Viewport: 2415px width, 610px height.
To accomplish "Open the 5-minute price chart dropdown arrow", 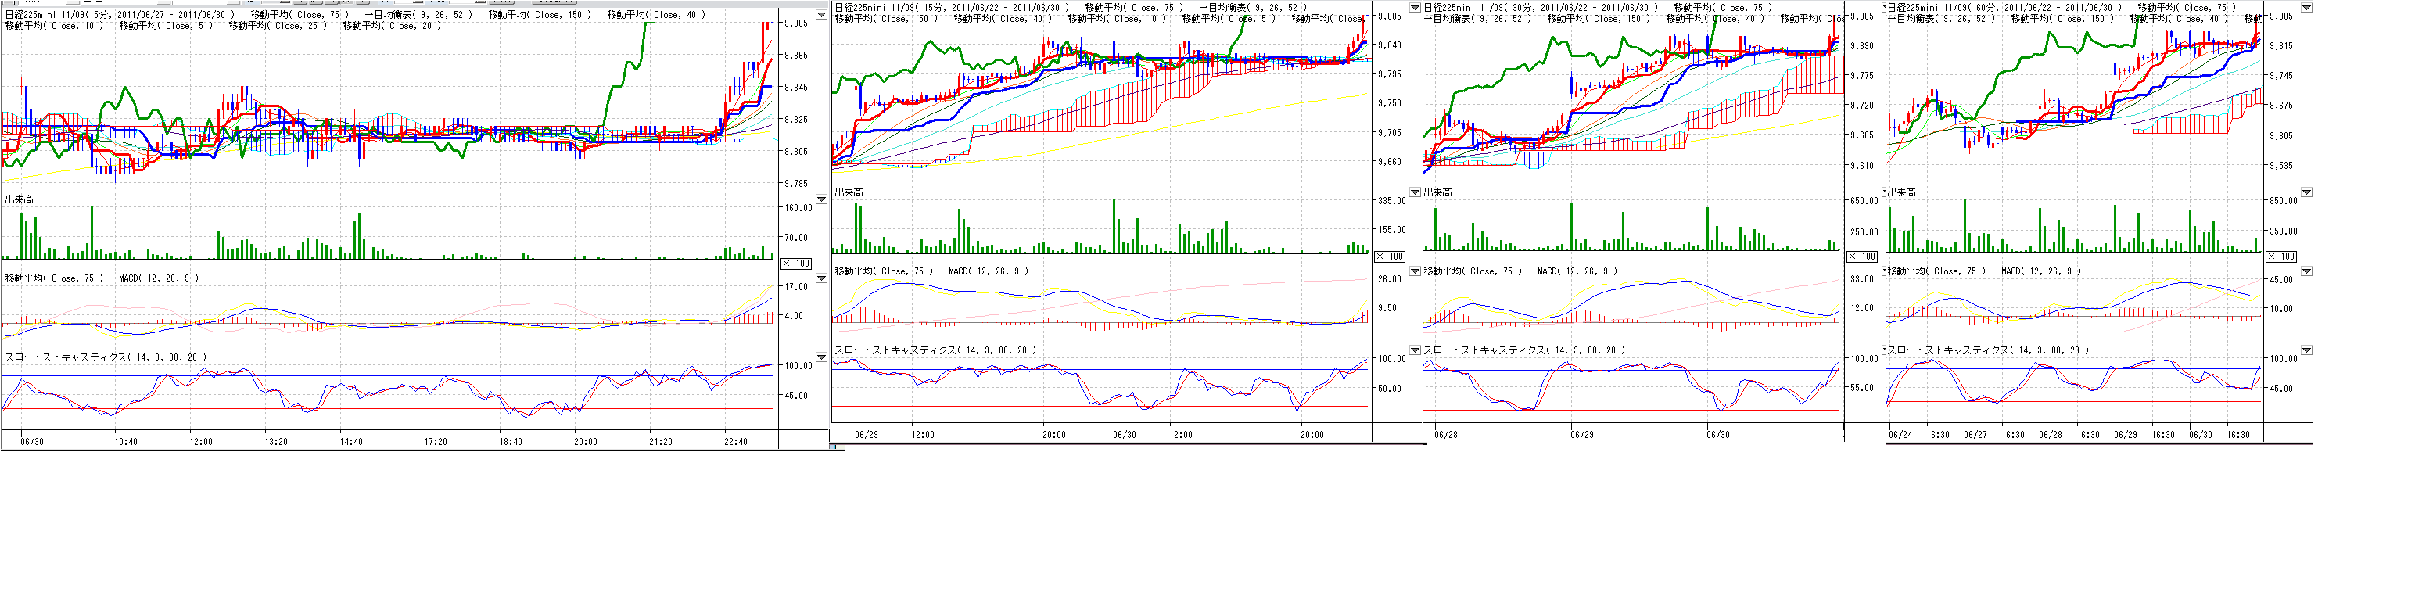I will [x=821, y=15].
